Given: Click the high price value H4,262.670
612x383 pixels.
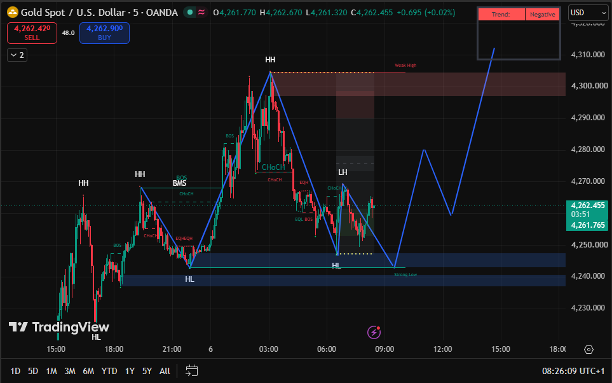Looking at the screenshot, I should click(x=281, y=13).
